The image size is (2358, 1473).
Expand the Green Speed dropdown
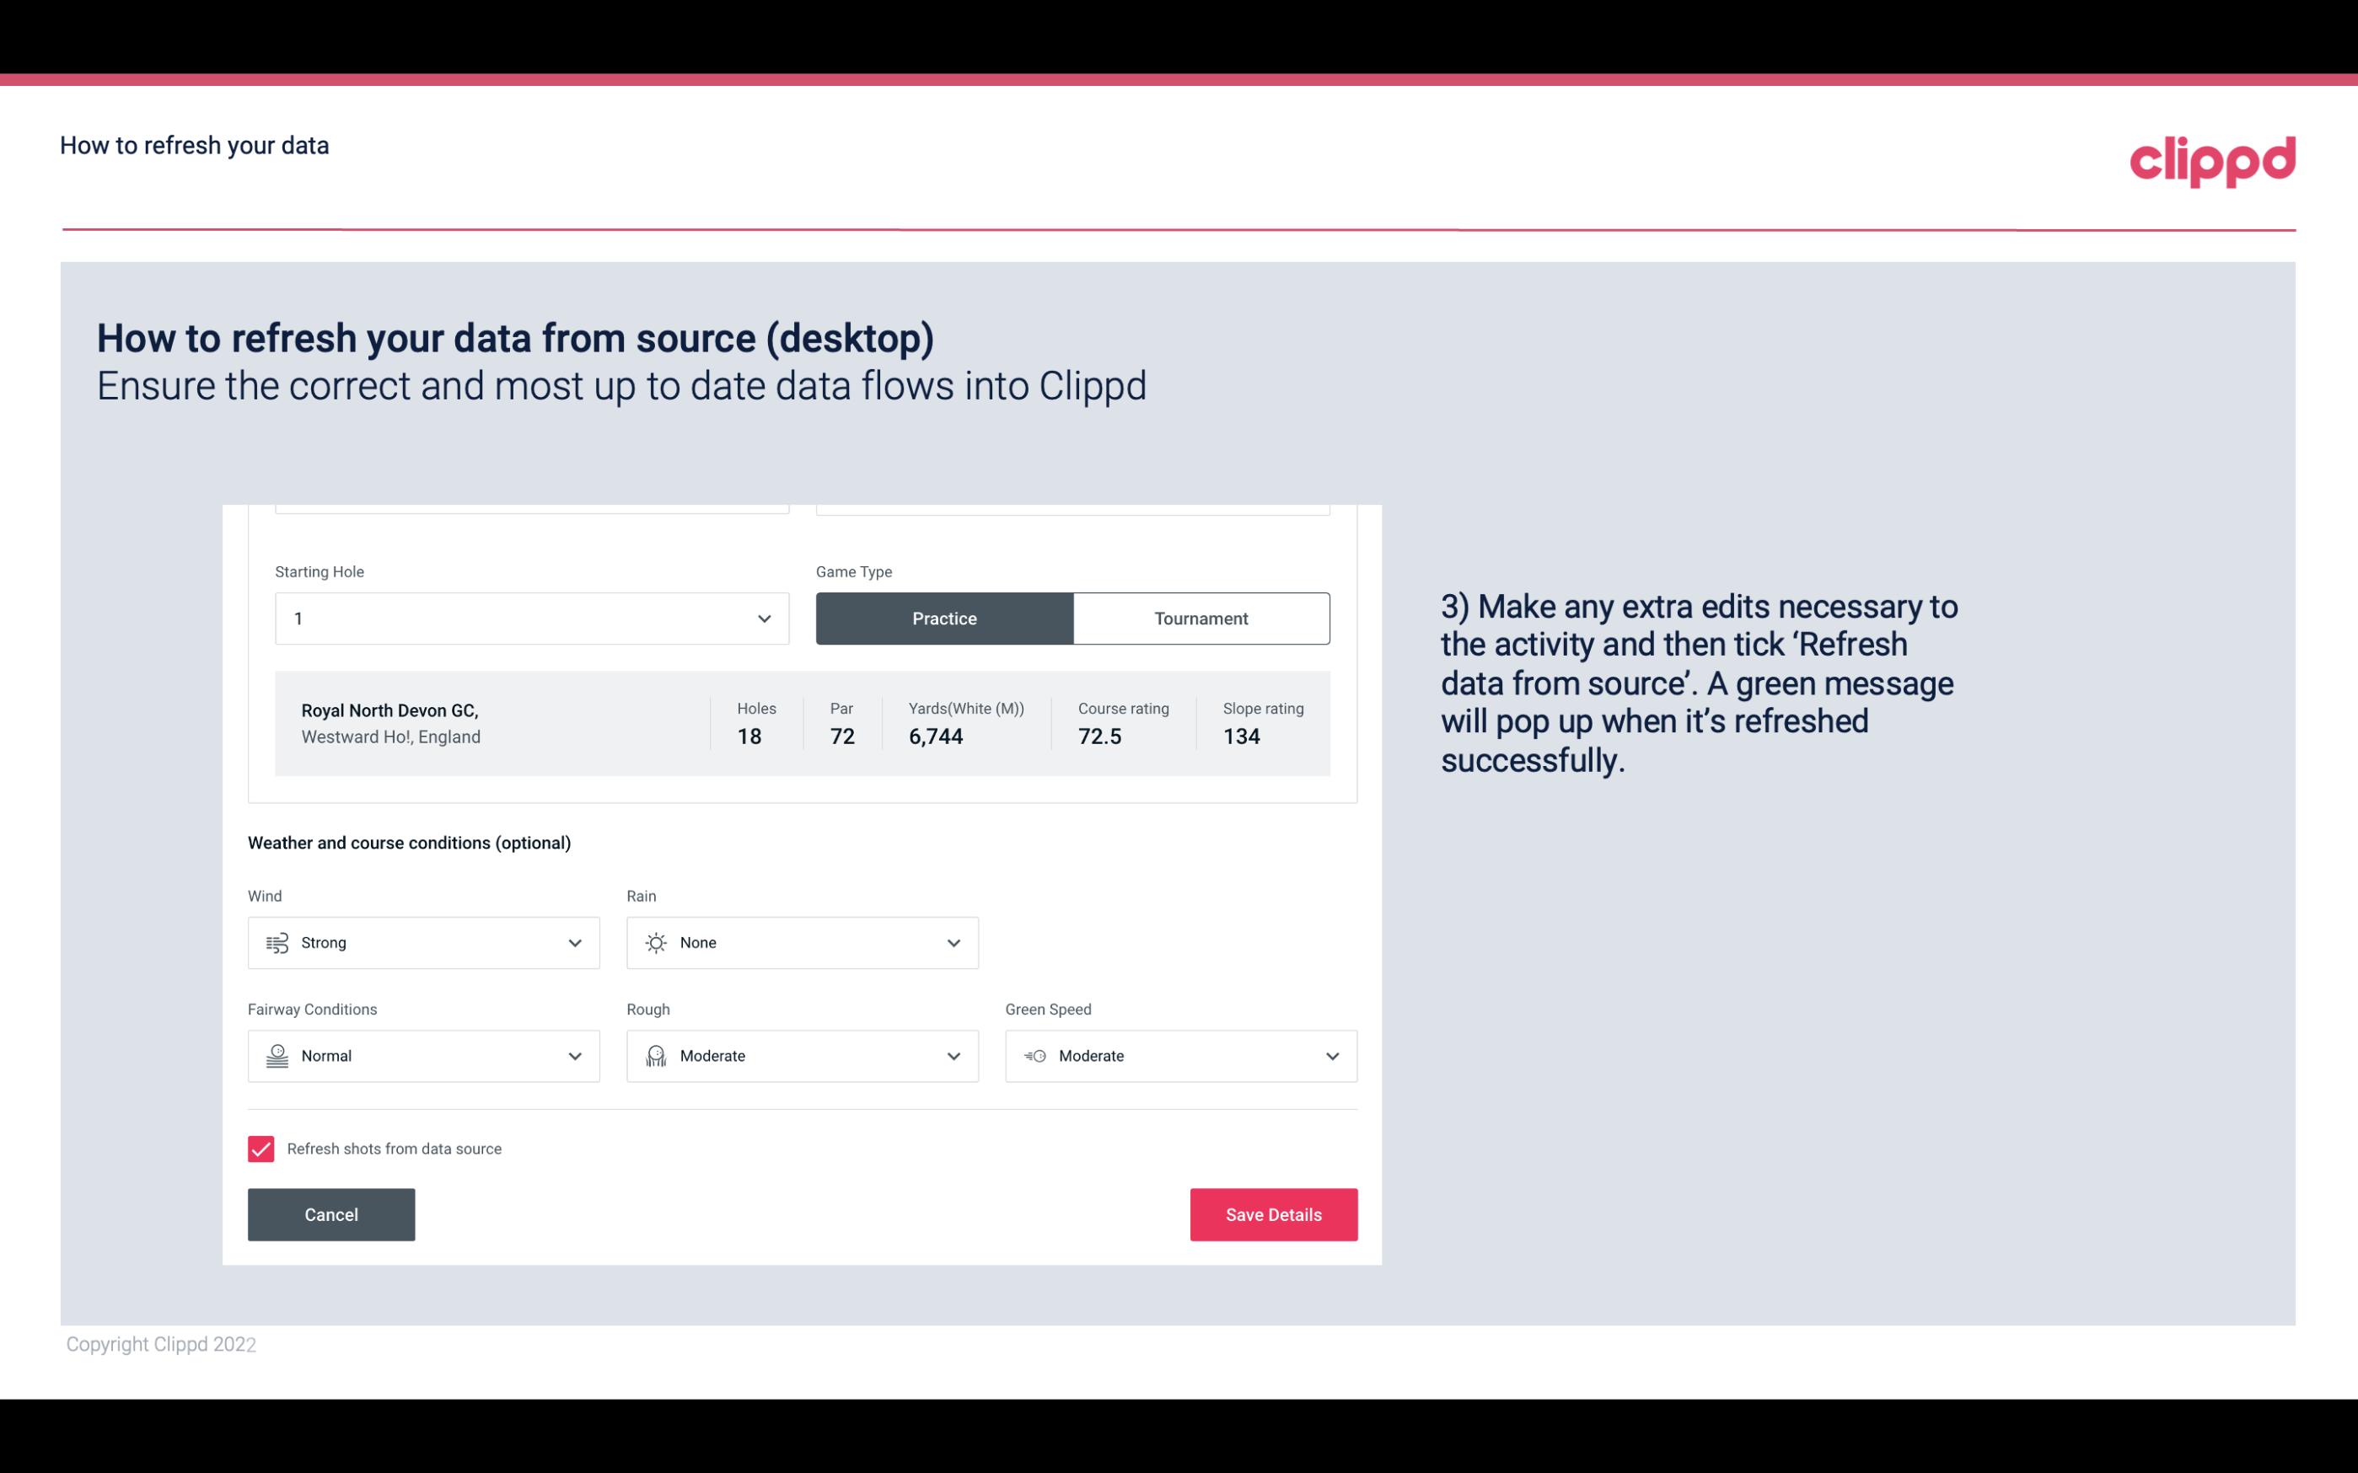(x=1333, y=1056)
